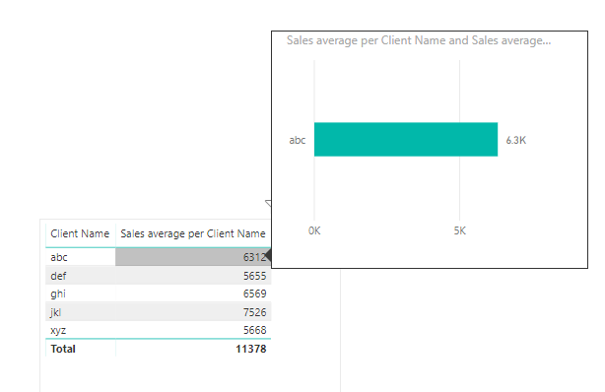This screenshot has width=605, height=392.
Task: Select the highlighted 6312 value cell
Action: [193, 257]
